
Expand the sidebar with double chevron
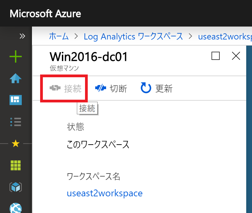tap(22, 36)
